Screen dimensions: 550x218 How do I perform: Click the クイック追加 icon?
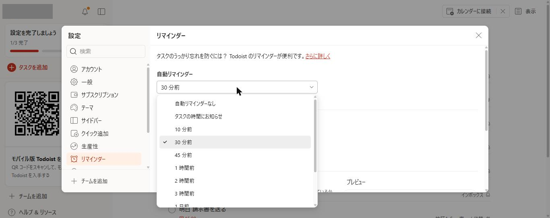(x=74, y=133)
